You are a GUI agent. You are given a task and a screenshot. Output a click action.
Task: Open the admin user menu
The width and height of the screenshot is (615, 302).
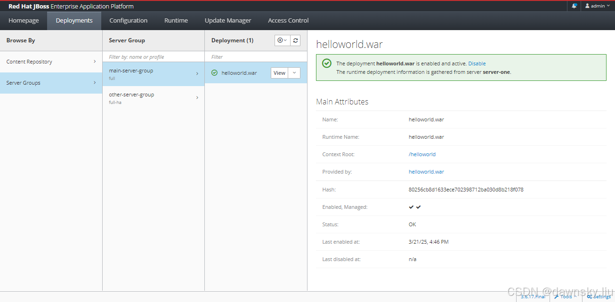(597, 6)
